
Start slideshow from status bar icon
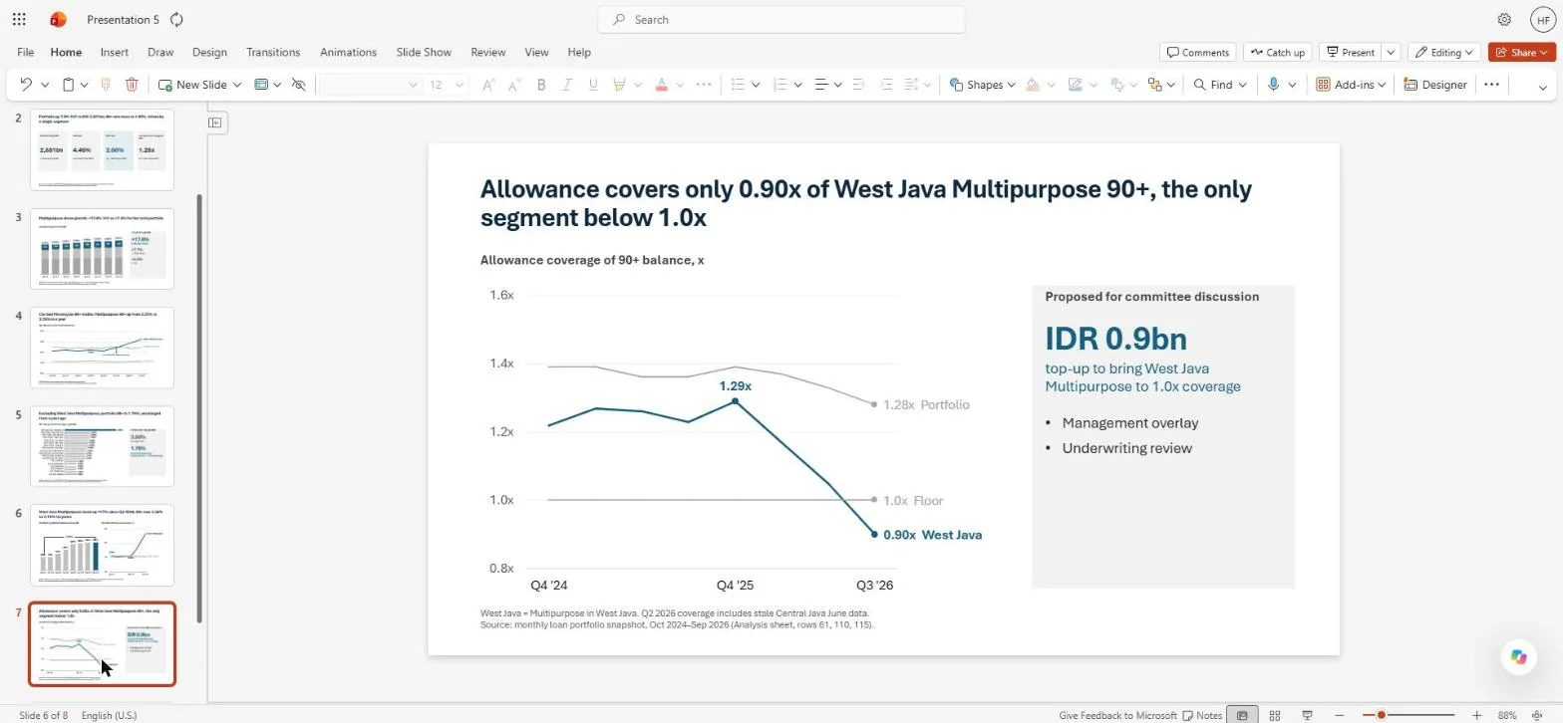tap(1307, 715)
